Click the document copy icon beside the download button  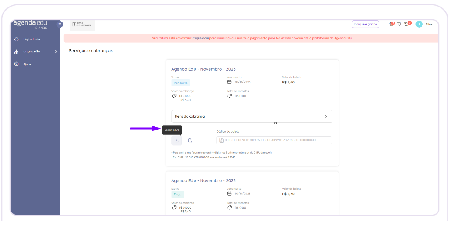(x=190, y=140)
